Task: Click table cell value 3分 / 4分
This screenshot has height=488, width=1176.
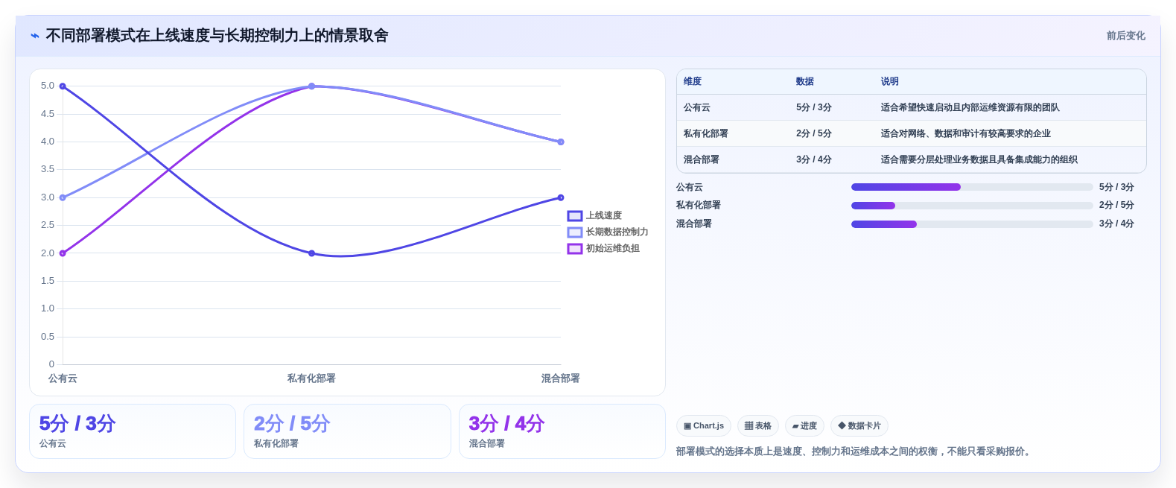Action: pos(814,159)
